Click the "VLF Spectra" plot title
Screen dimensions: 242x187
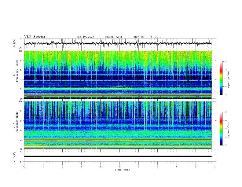pos(35,37)
